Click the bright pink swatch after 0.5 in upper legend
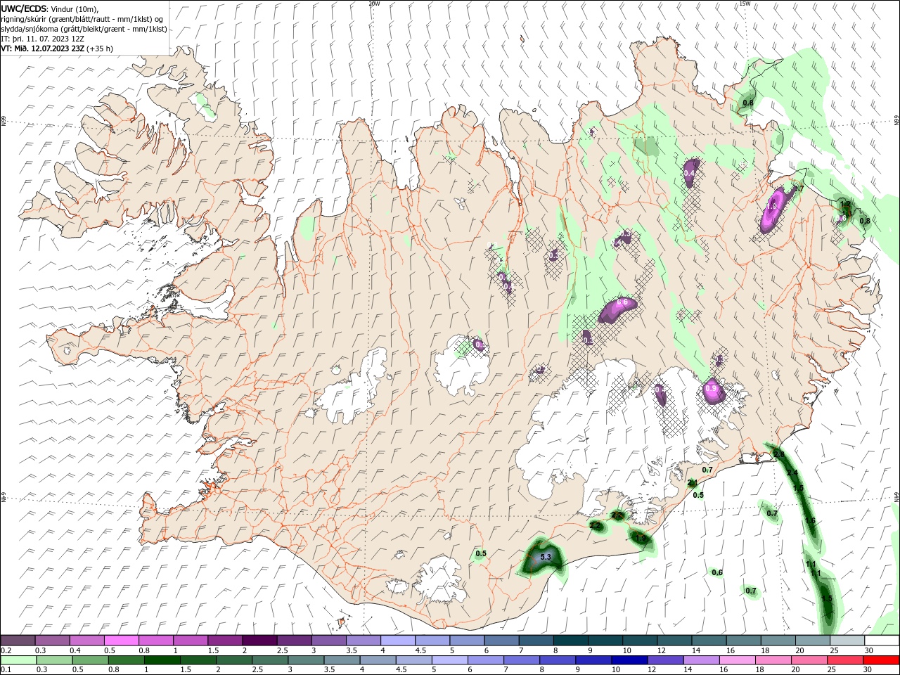Image resolution: width=900 pixels, height=675 pixels. (x=121, y=641)
